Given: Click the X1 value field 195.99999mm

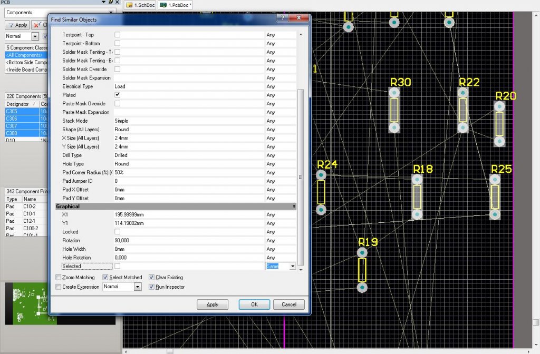Looking at the screenshot, I should click(189, 215).
